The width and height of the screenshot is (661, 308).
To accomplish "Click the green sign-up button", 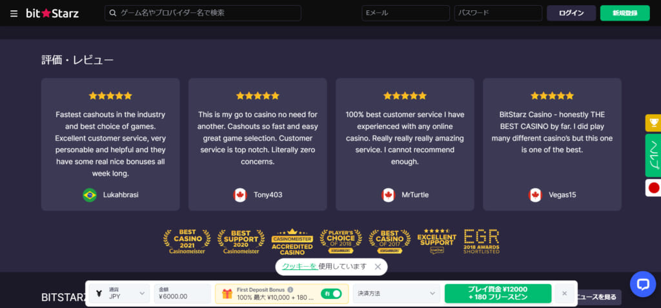I will coord(624,14).
